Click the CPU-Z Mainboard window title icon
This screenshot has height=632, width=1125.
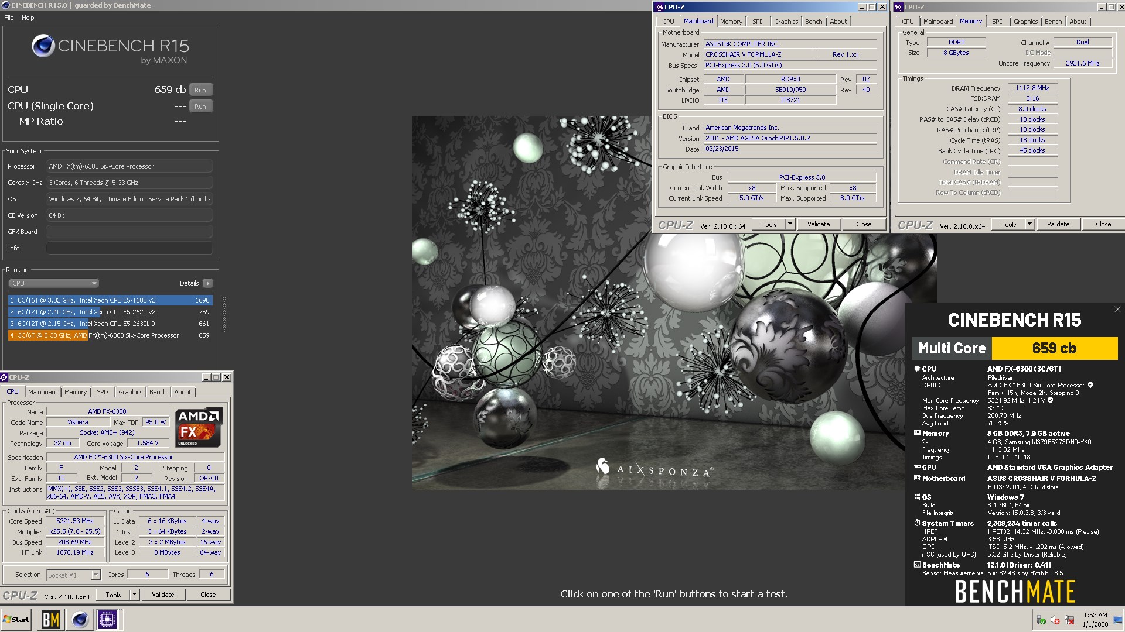tap(659, 7)
